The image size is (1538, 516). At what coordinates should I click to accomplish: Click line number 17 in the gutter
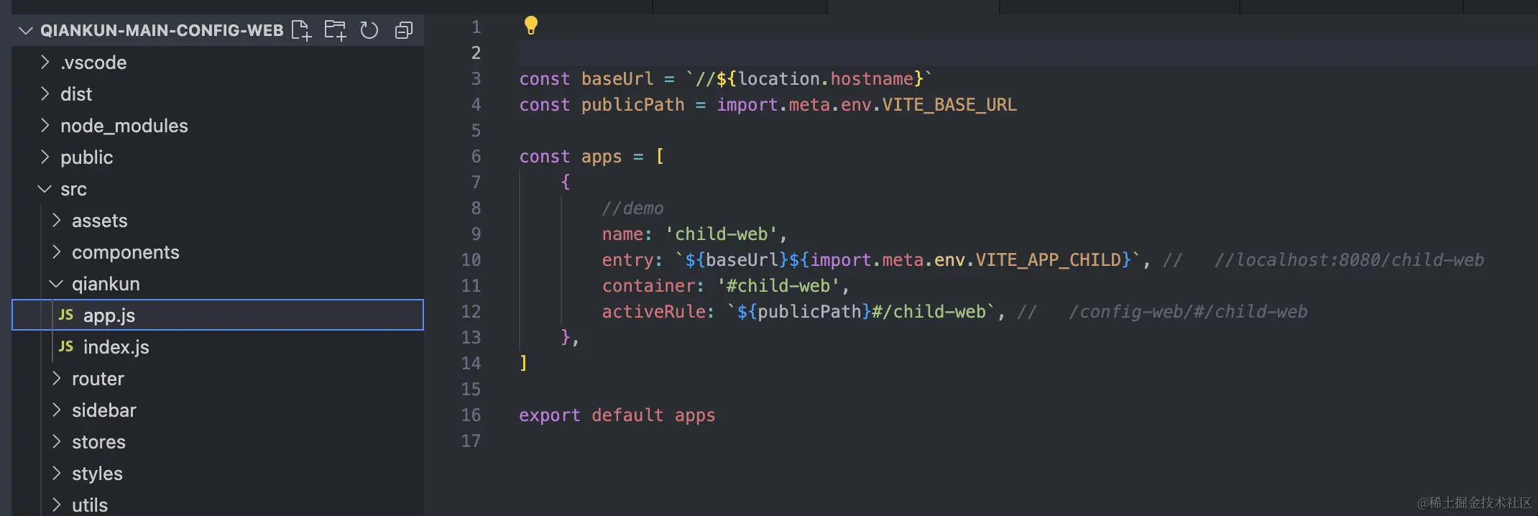[471, 441]
